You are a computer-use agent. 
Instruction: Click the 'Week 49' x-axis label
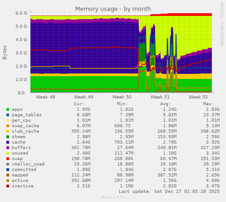click(x=84, y=97)
